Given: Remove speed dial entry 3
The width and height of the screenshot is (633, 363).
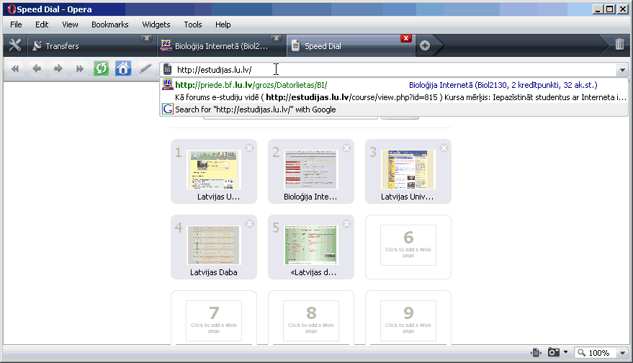Looking at the screenshot, I should coord(444,148).
